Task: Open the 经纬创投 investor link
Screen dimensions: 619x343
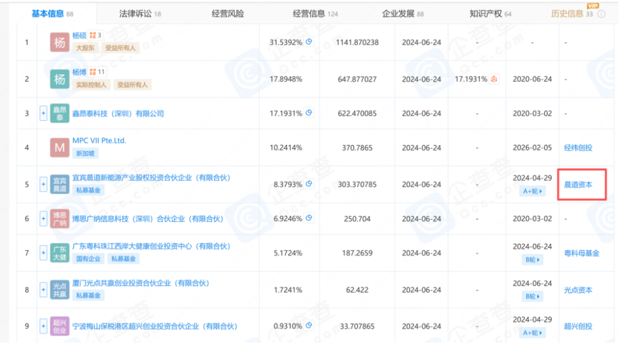Action: coord(578,148)
